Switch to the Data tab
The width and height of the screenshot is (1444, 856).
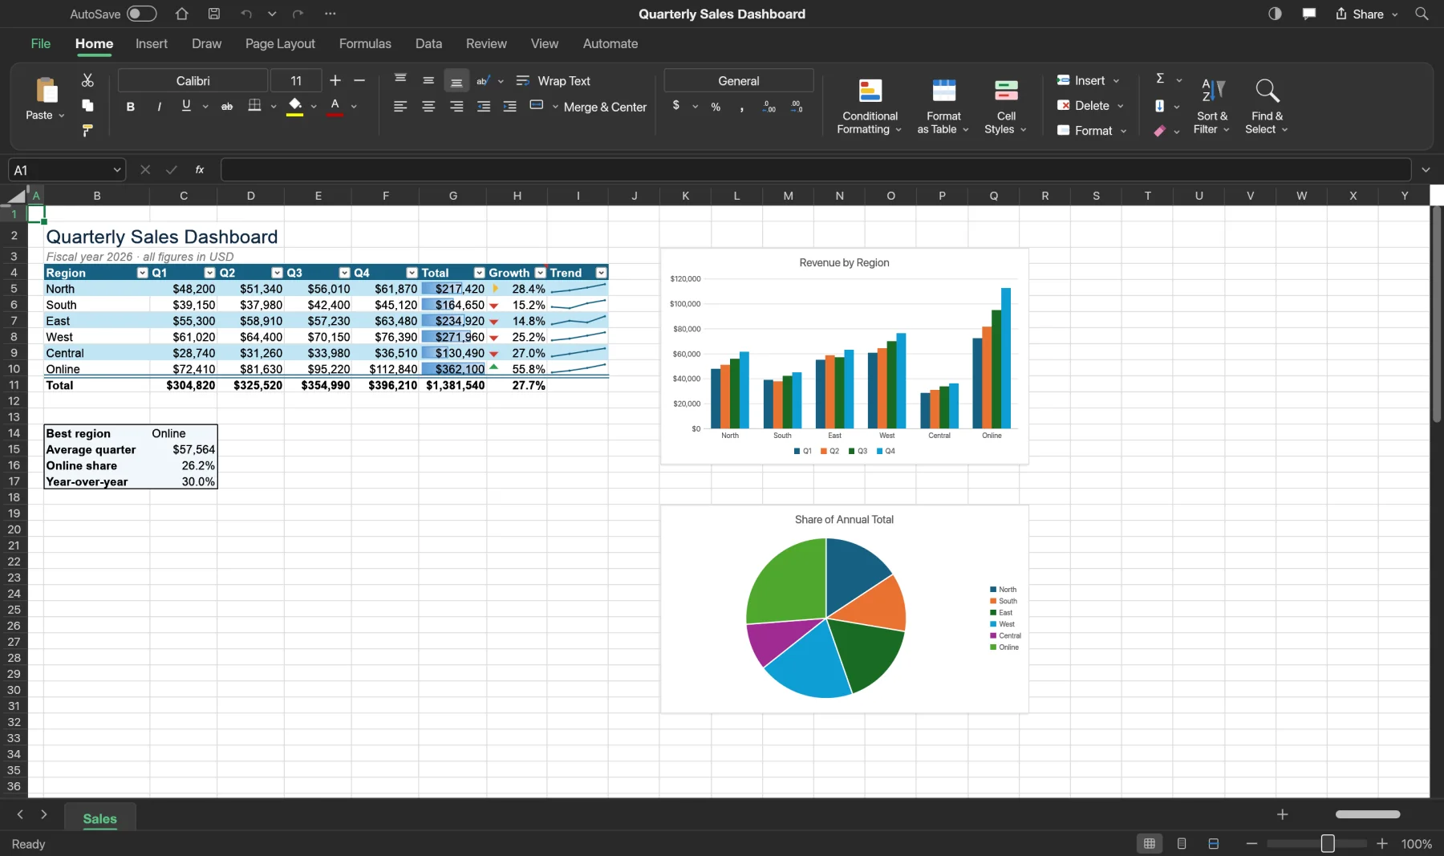(428, 43)
